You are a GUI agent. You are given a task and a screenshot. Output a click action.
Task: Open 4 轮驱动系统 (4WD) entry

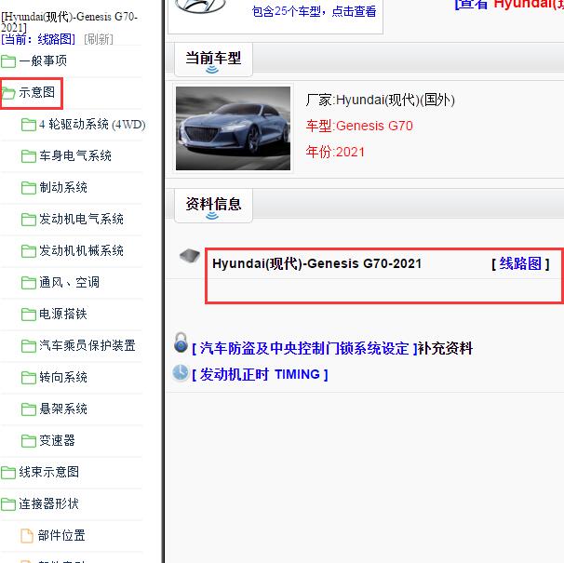pyautogui.click(x=92, y=125)
